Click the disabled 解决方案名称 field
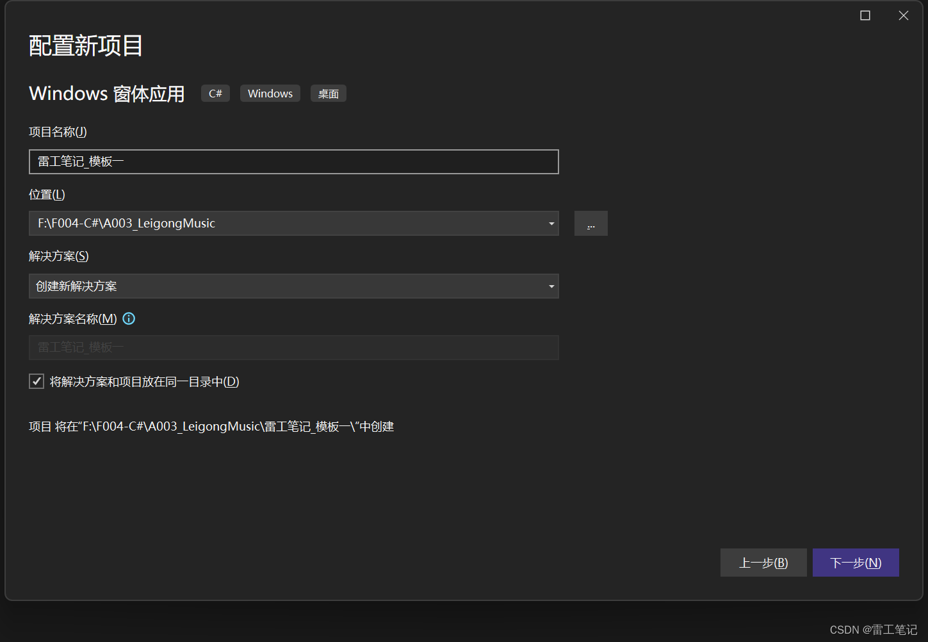Viewport: 928px width, 642px height. tap(294, 347)
